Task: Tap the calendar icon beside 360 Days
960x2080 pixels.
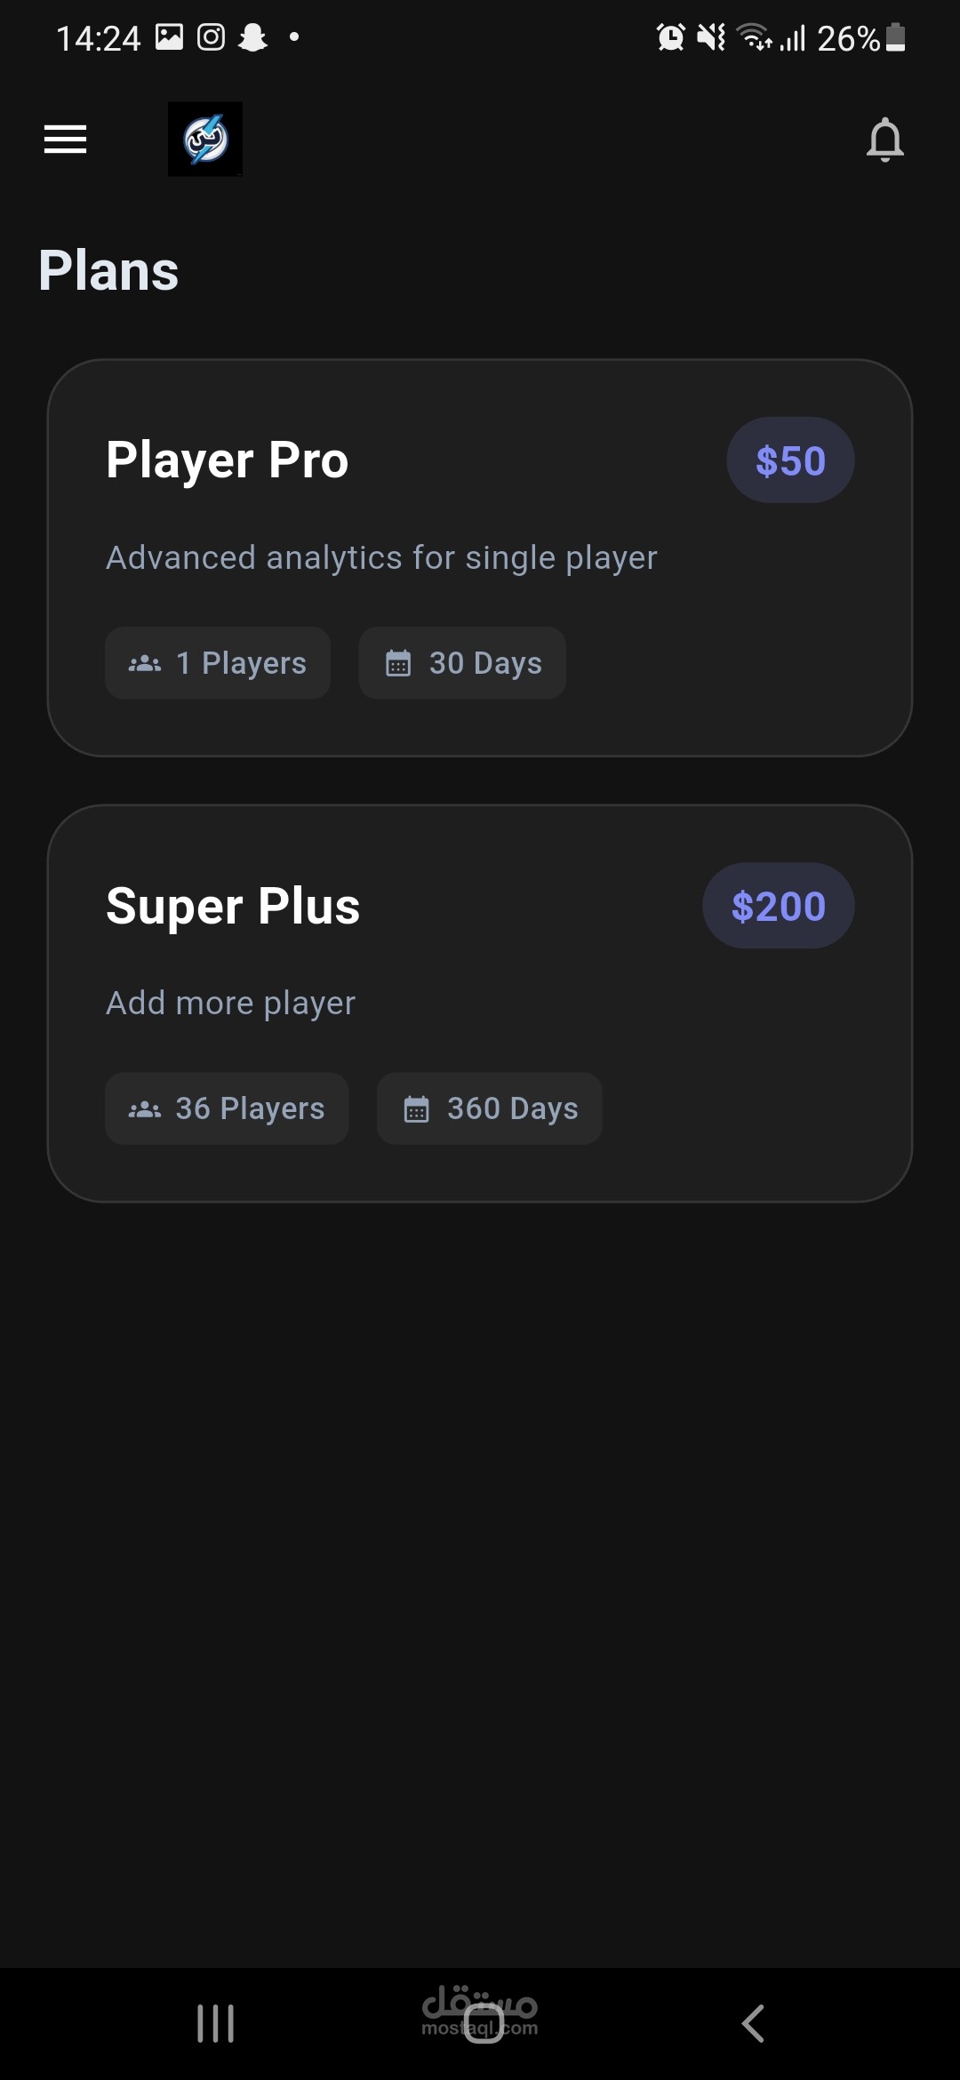Action: click(x=416, y=1109)
